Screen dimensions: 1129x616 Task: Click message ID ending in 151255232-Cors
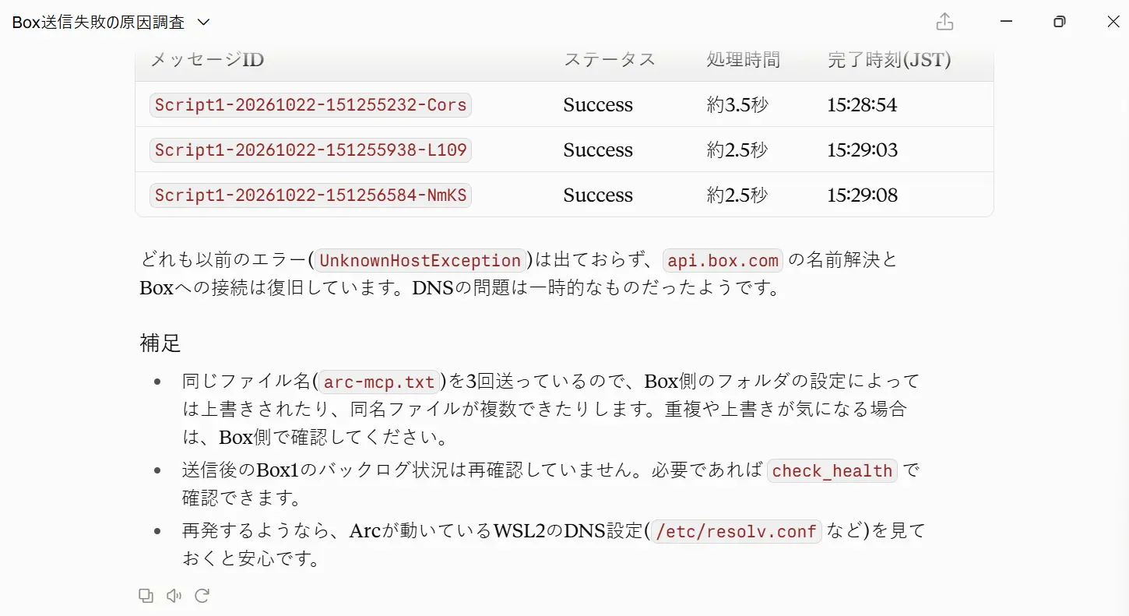tap(311, 105)
